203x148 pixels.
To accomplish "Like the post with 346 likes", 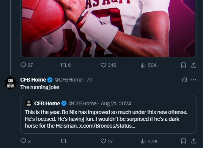I will (x=108, y=65).
